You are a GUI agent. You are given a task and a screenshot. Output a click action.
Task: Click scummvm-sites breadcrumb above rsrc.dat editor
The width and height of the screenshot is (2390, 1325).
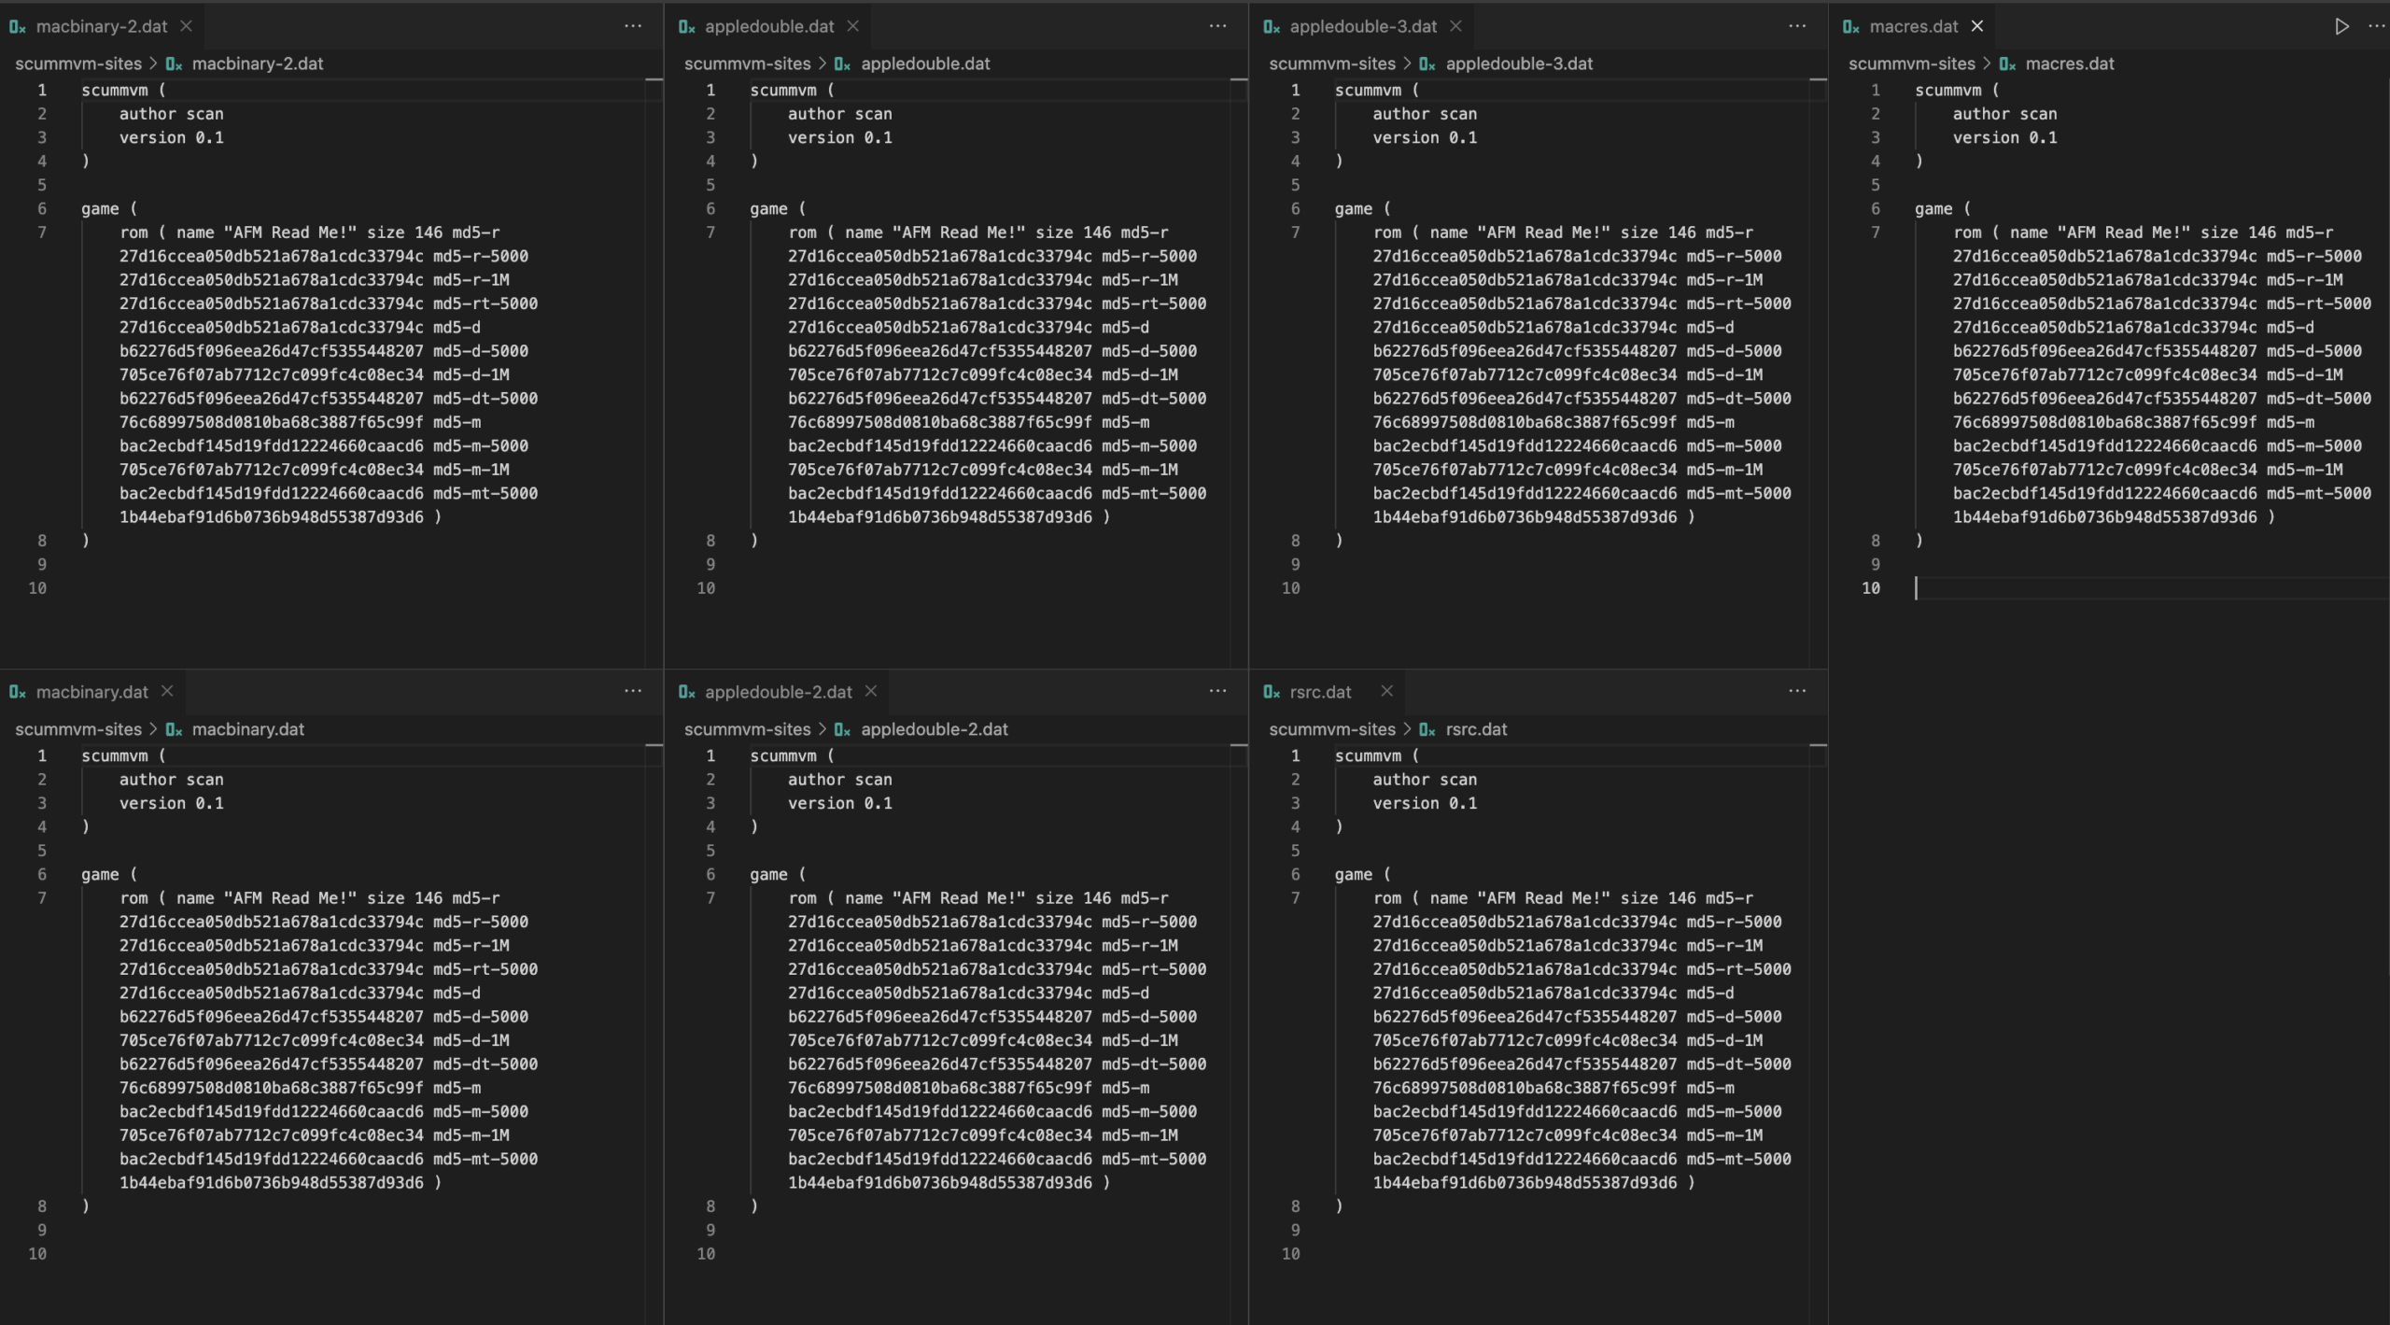[1332, 729]
